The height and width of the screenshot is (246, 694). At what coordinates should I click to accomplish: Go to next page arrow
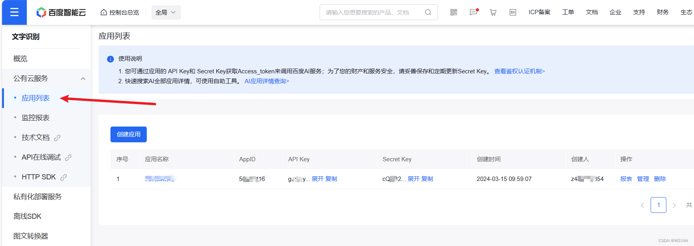(x=674, y=205)
